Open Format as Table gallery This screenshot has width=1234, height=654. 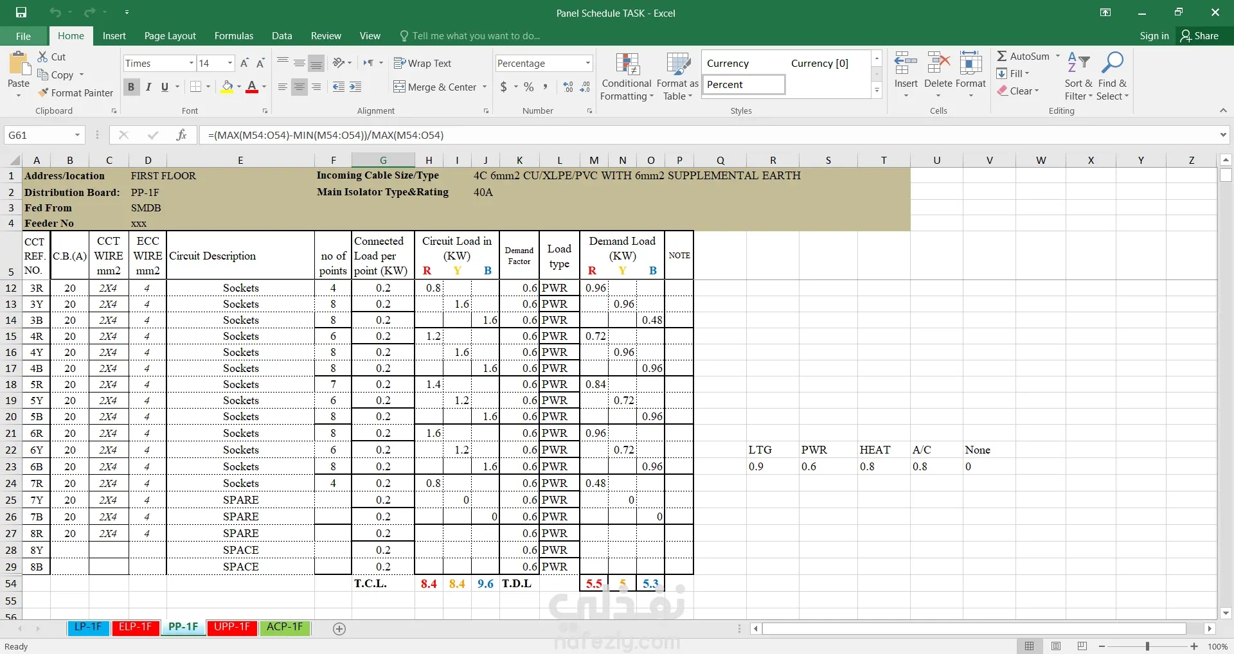tap(677, 76)
